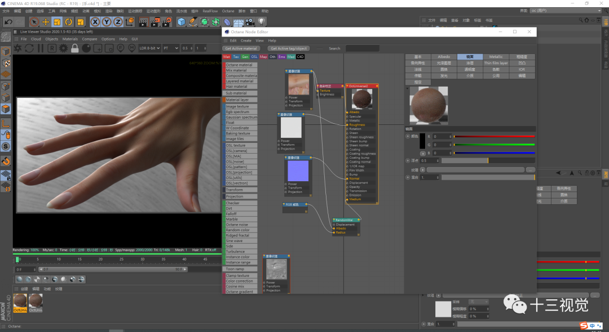Click the ... browse button beside 纹理
609x332 pixels.
pos(531,170)
